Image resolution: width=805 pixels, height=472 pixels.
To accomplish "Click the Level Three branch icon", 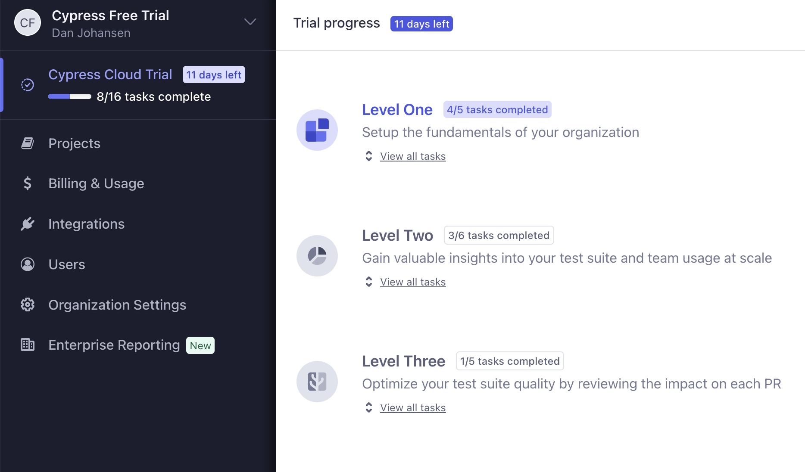I will pyautogui.click(x=317, y=381).
